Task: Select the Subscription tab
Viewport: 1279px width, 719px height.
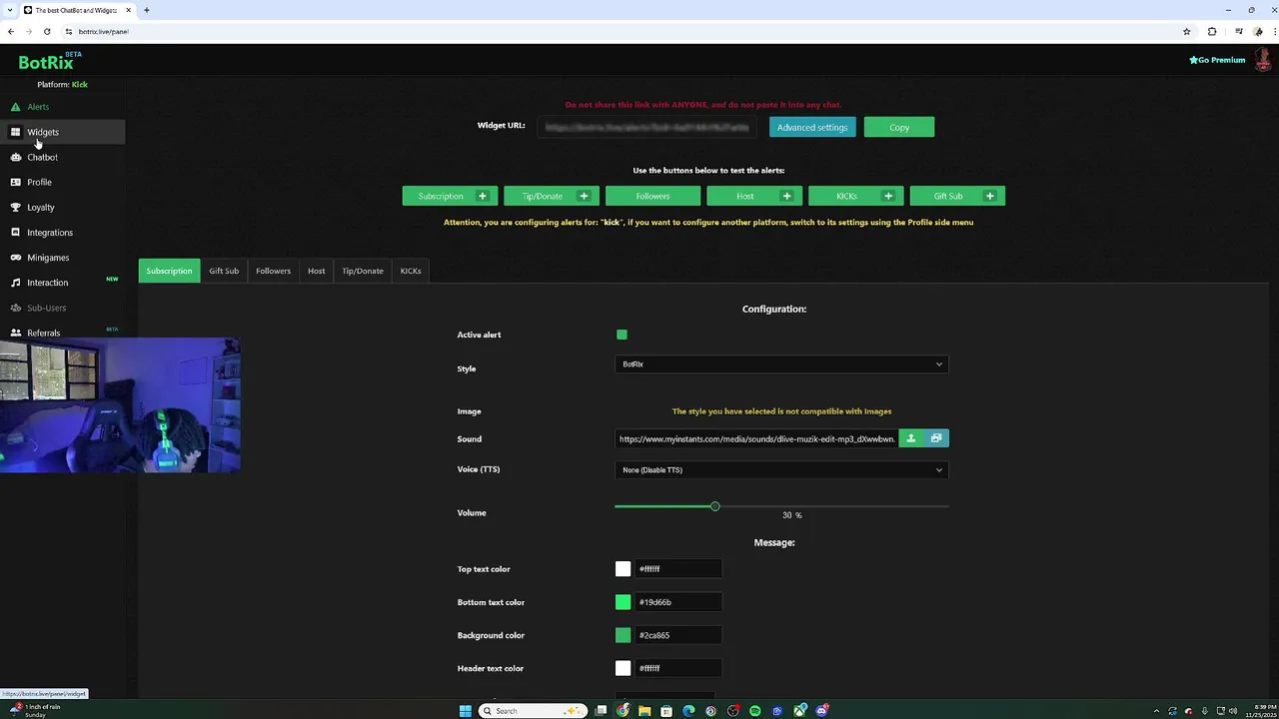Action: [x=169, y=271]
